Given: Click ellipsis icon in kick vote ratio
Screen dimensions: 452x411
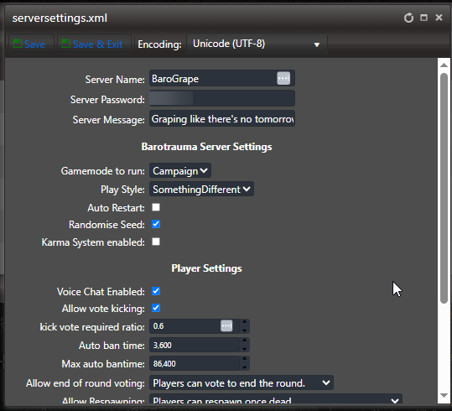Looking at the screenshot, I should (226, 326).
